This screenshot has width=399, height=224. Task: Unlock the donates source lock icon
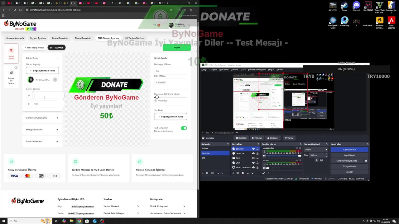(257, 149)
